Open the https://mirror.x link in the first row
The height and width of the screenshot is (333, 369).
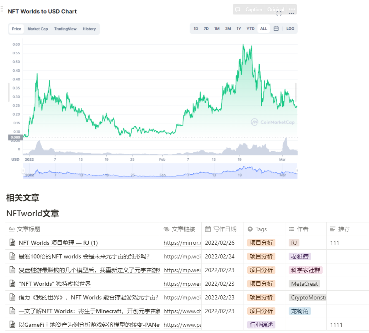pyautogui.click(x=182, y=243)
